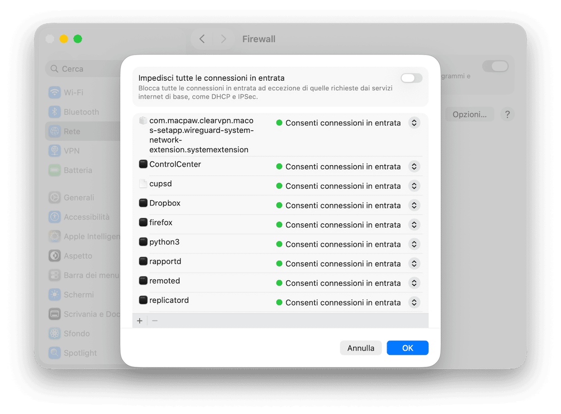Click the Schermi sidebar icon
The image size is (561, 414).
[55, 294]
